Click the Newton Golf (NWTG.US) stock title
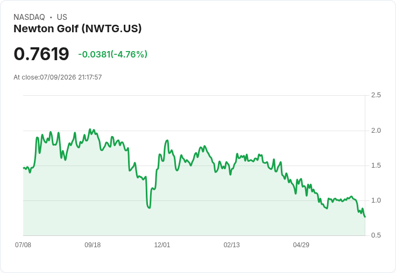 (77, 29)
